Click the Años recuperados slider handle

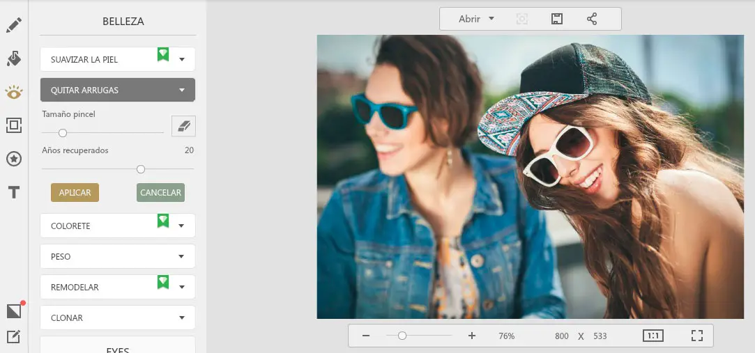tap(141, 169)
